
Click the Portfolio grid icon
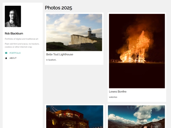click(x=6, y=53)
